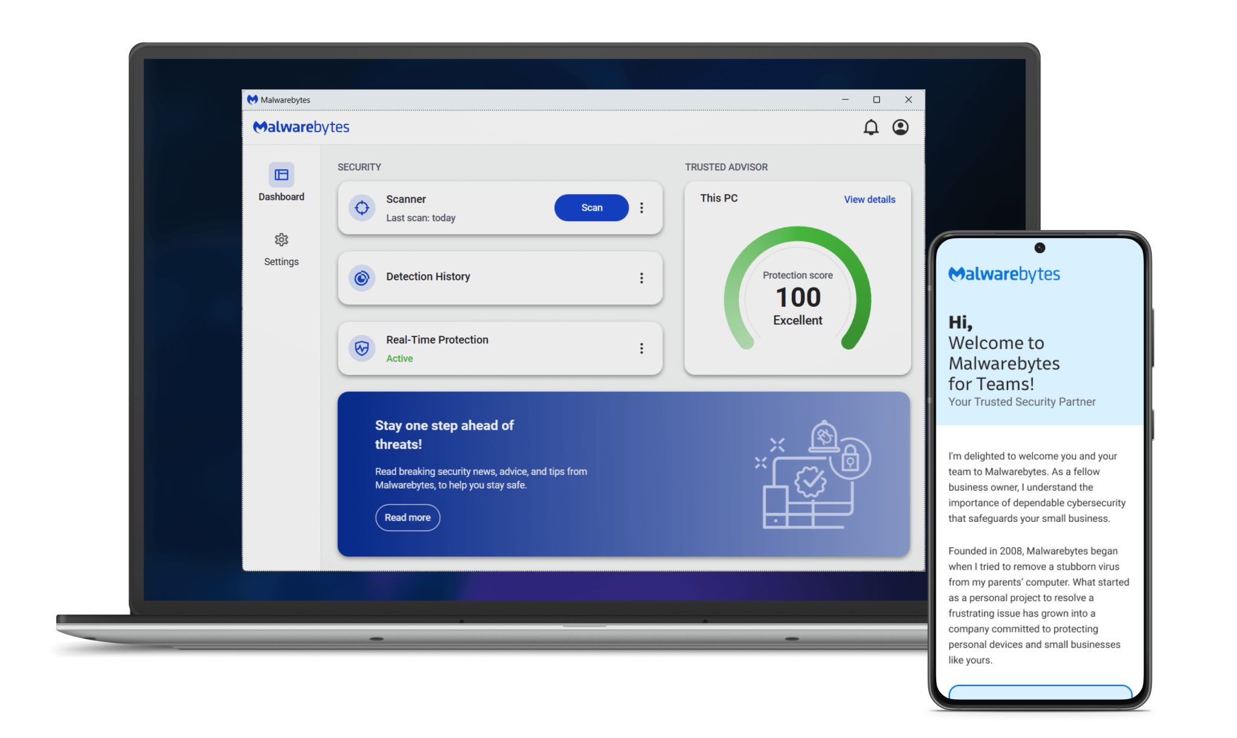Maximize the Malwarebytes window
The image size is (1237, 738).
click(x=876, y=100)
